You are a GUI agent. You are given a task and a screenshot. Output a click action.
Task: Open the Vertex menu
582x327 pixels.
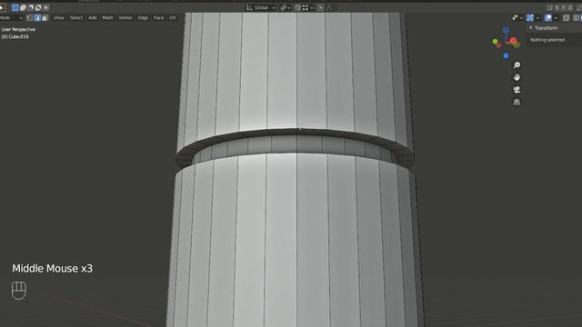click(x=125, y=18)
